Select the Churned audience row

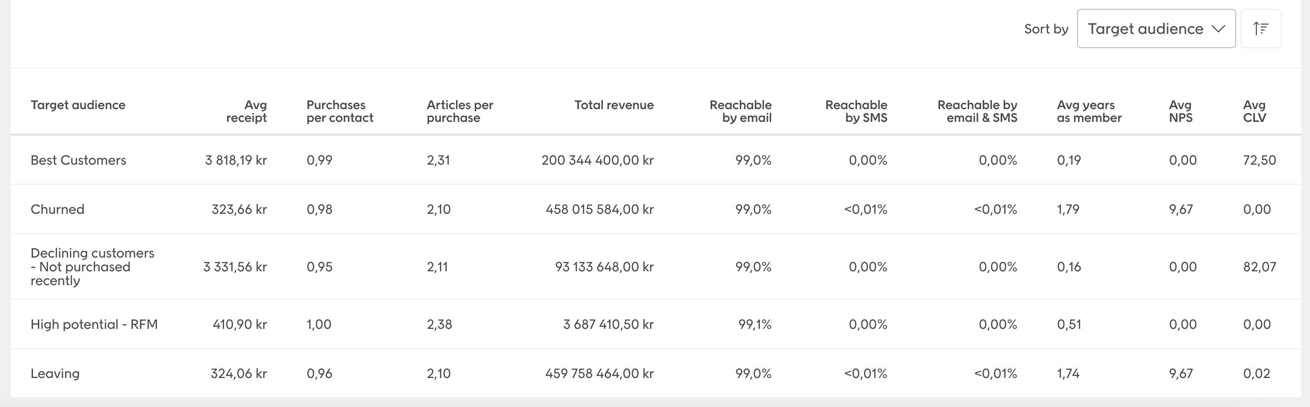tap(58, 209)
